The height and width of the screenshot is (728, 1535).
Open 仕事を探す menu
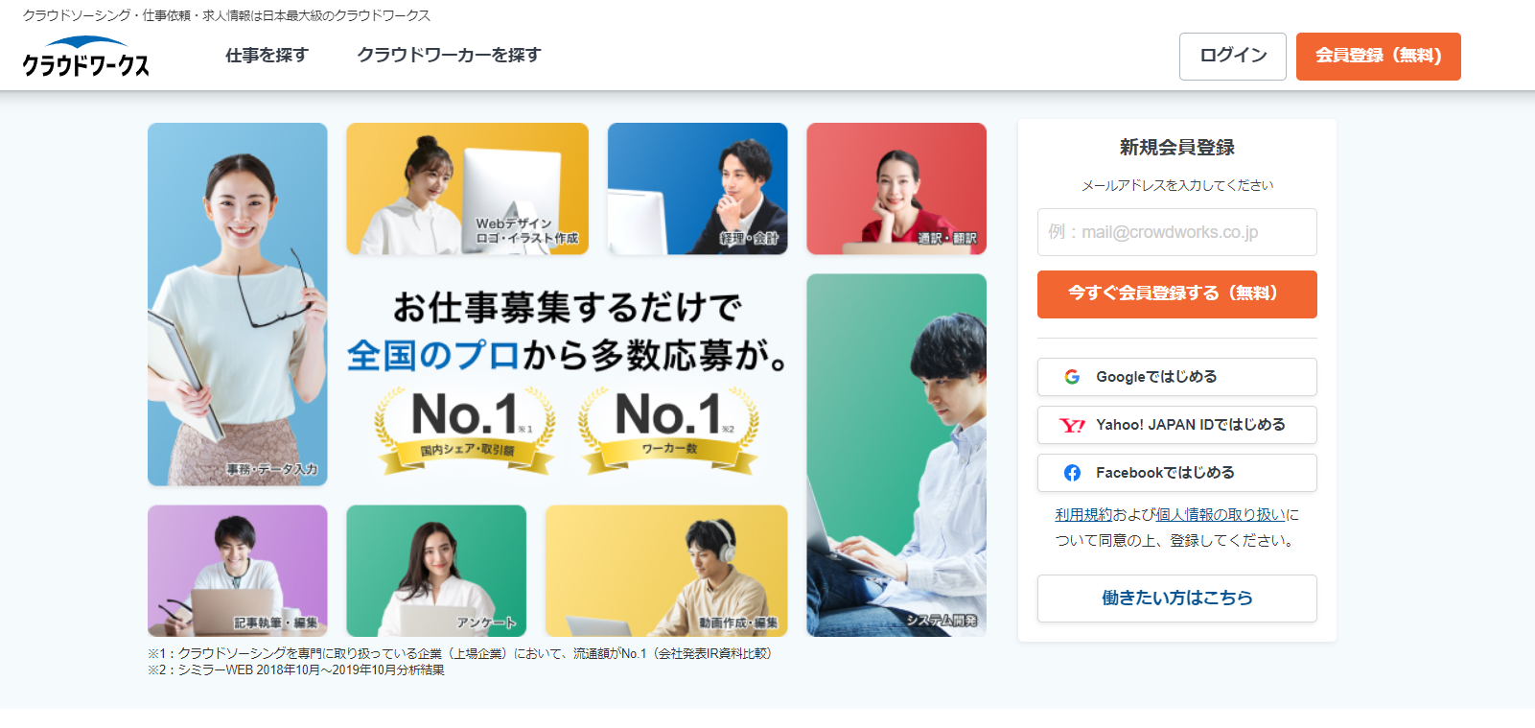tap(267, 56)
